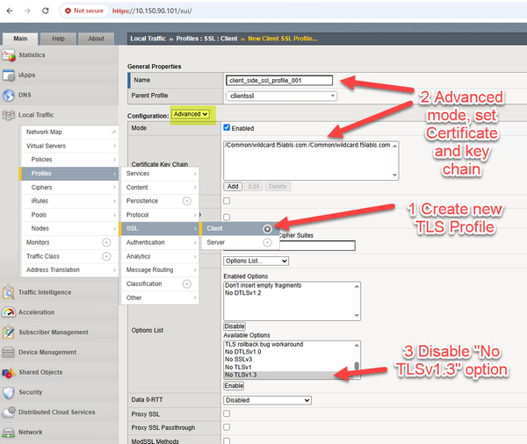
Task: Switch to the Help tab
Action: (58, 39)
